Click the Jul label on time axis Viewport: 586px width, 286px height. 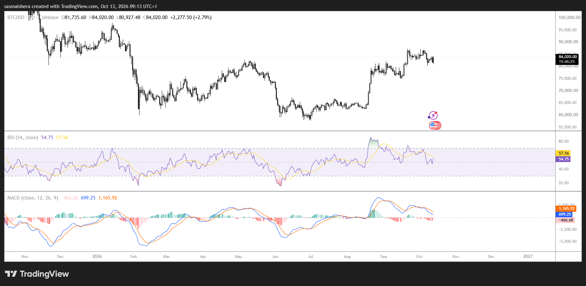(x=310, y=257)
